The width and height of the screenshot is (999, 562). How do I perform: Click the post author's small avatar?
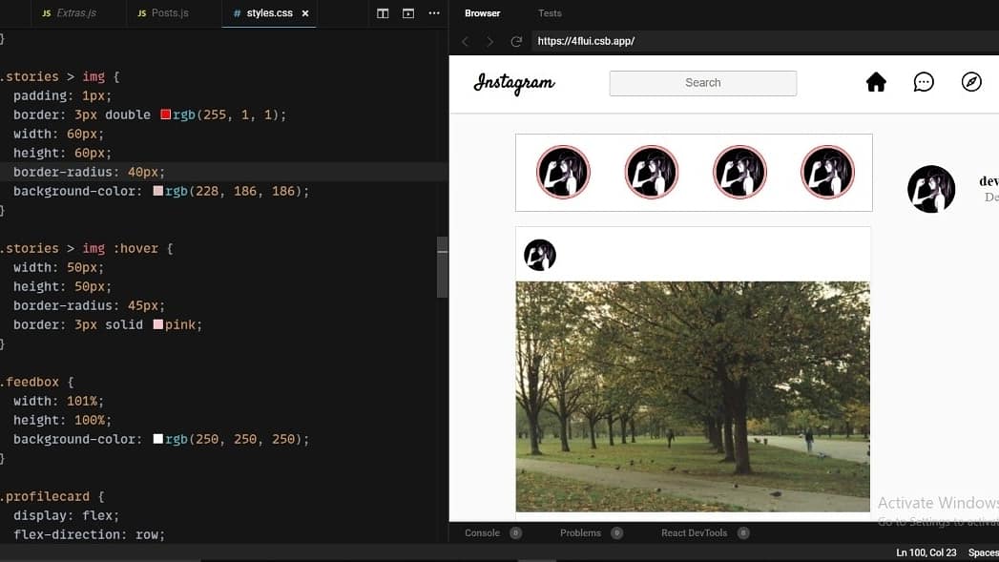point(540,255)
